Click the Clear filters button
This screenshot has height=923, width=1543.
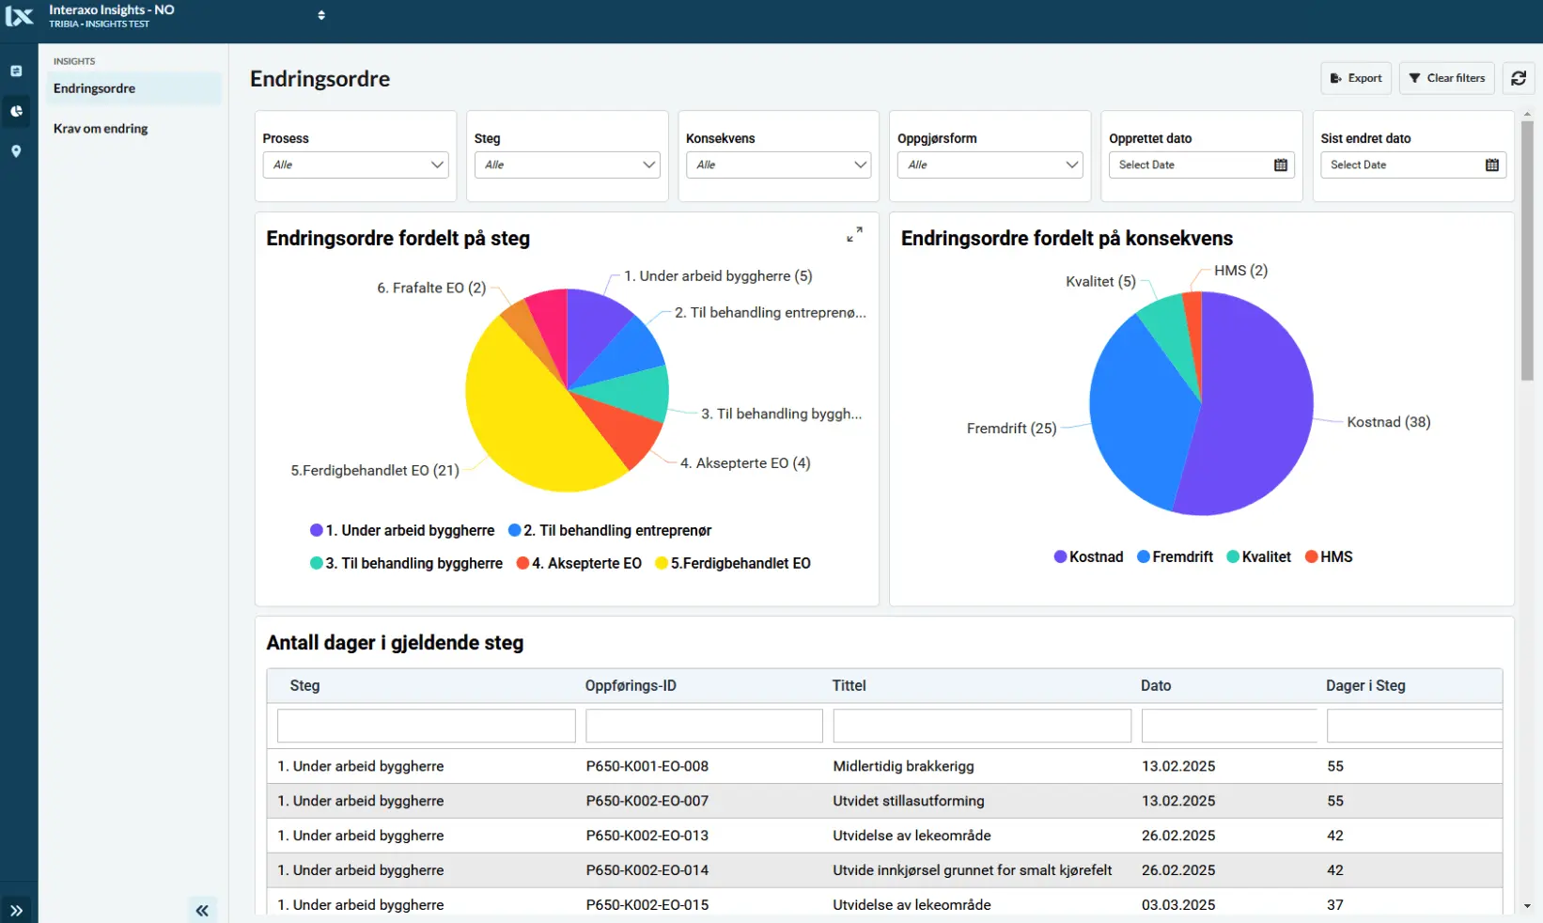click(x=1446, y=78)
